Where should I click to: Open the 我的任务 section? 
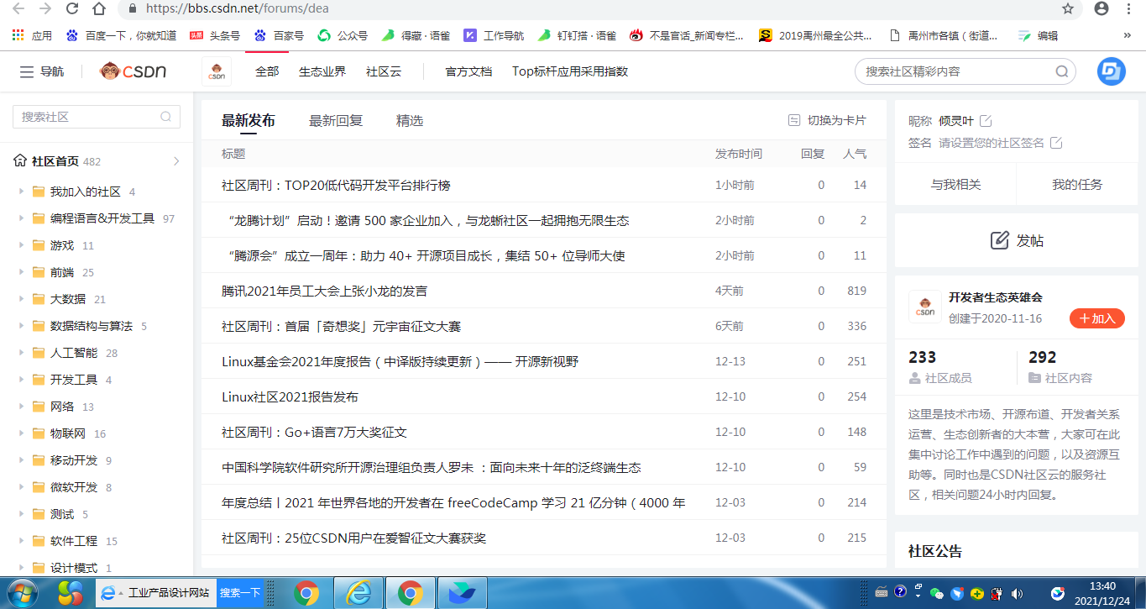click(x=1077, y=184)
